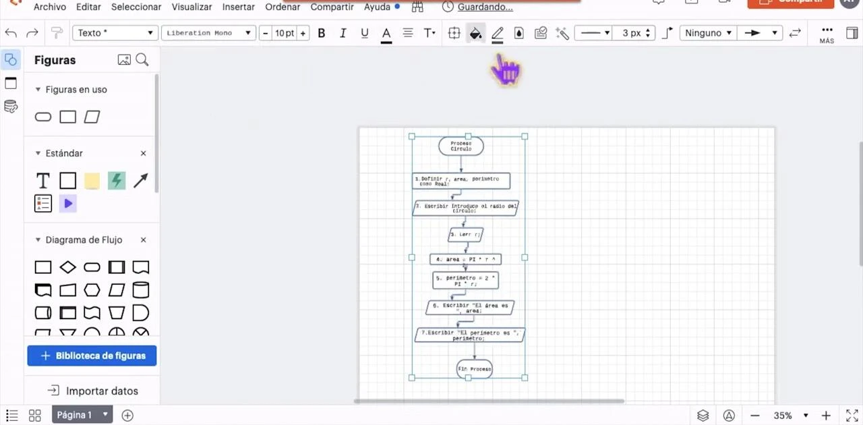Click the magic wand icon
Viewport: 863px width, 425px height.
pos(562,33)
